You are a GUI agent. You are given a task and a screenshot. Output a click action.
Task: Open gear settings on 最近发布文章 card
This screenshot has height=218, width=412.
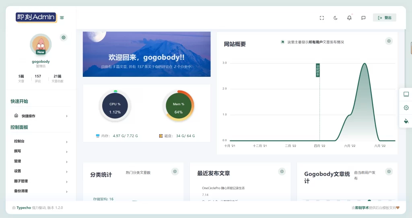[x=282, y=171]
